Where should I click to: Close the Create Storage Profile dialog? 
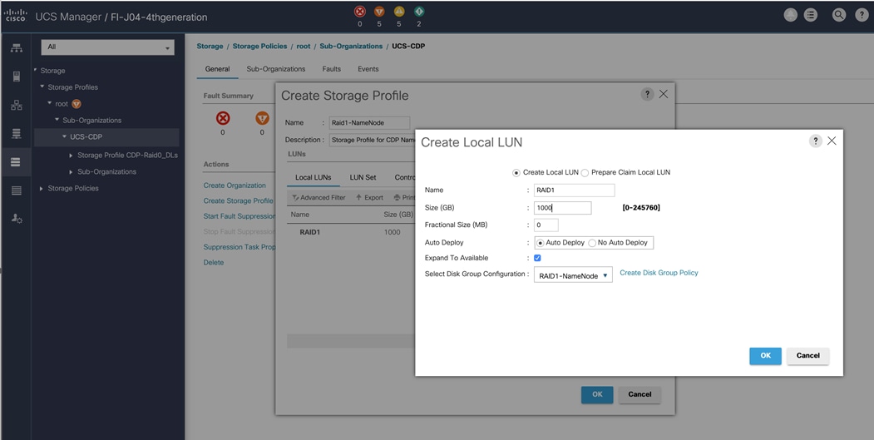pyautogui.click(x=664, y=94)
